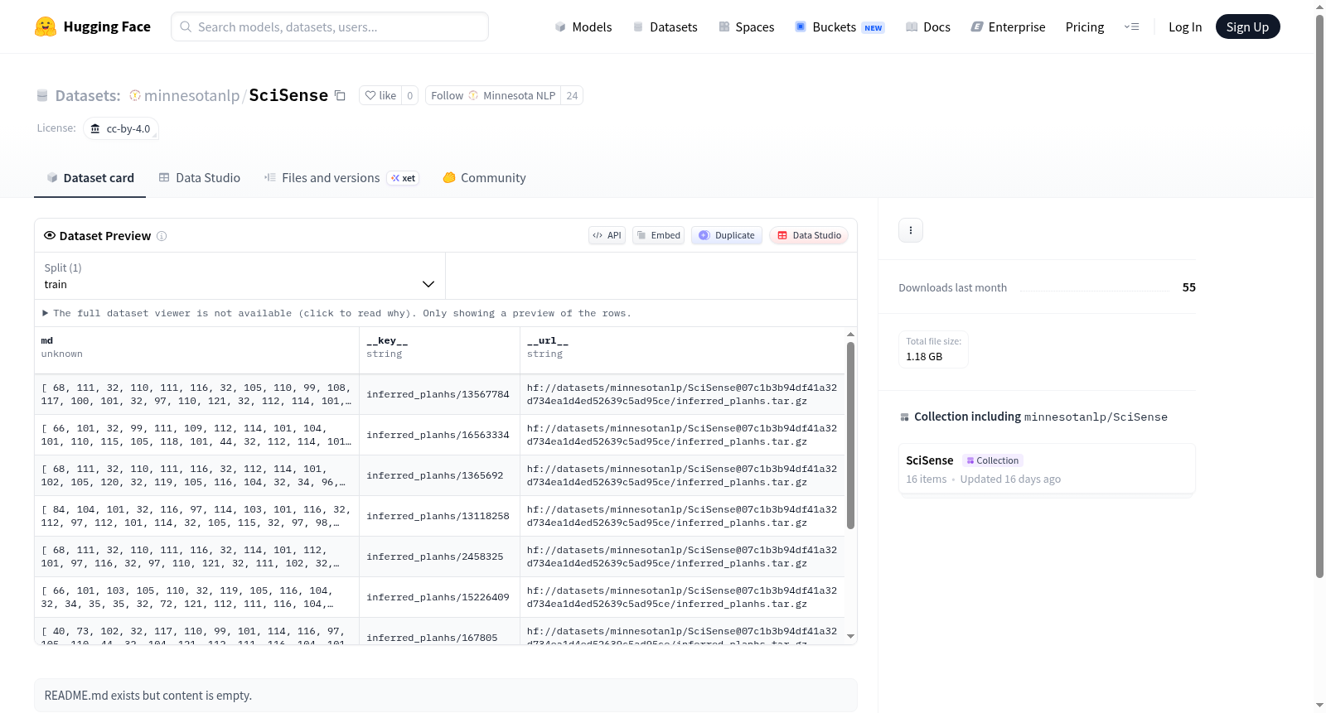Screen dimensions: 1326x713
Task: Click the md cell starting 84, 104, 101
Action: coord(196,516)
